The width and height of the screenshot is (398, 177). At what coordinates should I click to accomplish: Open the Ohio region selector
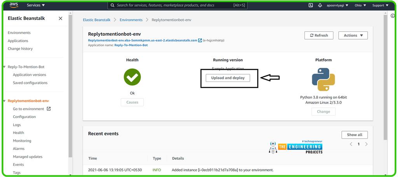tap(360, 5)
